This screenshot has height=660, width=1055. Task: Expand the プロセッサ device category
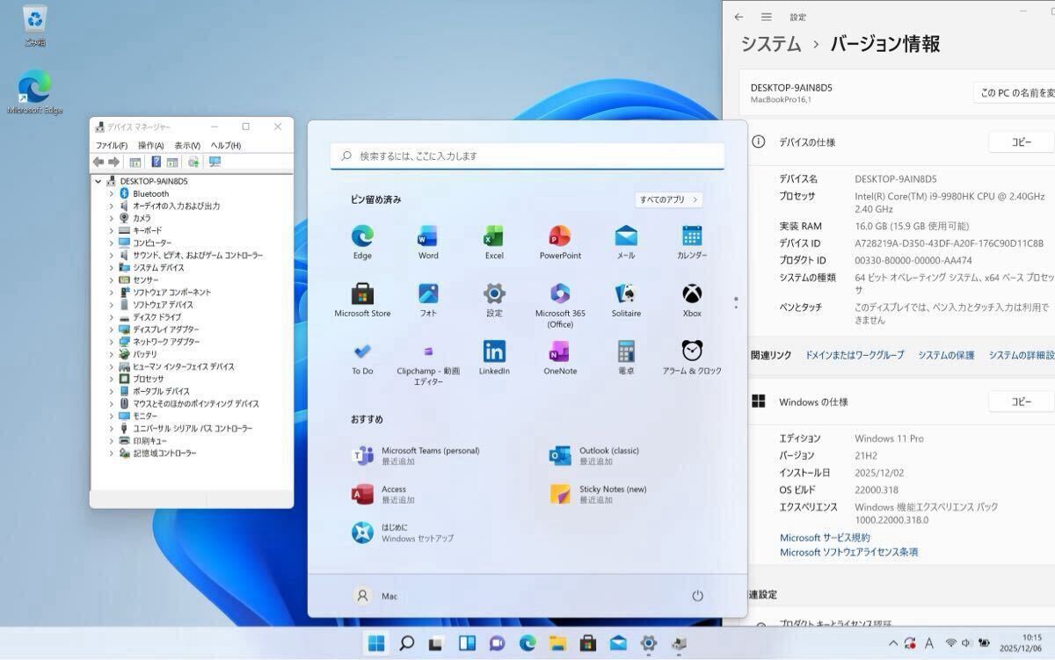click(x=112, y=379)
